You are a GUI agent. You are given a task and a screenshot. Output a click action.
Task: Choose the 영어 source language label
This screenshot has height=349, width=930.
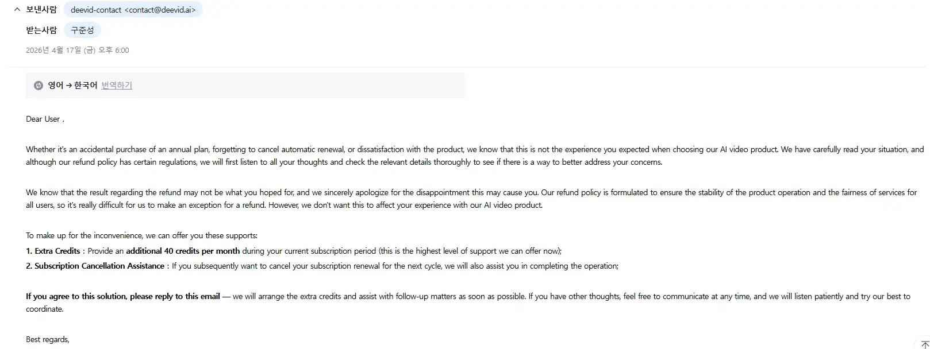point(55,86)
